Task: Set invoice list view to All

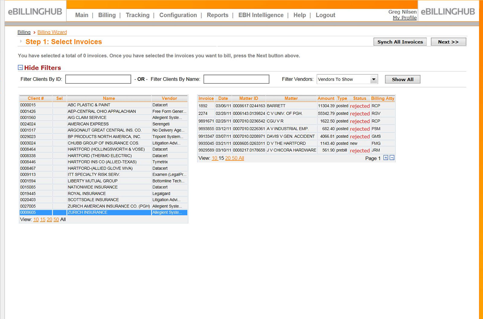Action: point(241,158)
